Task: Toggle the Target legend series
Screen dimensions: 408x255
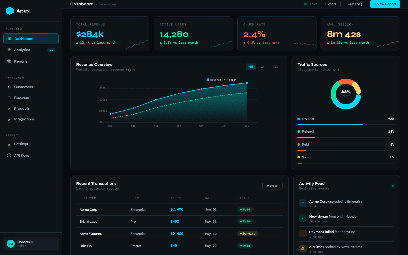Action: [x=230, y=80]
